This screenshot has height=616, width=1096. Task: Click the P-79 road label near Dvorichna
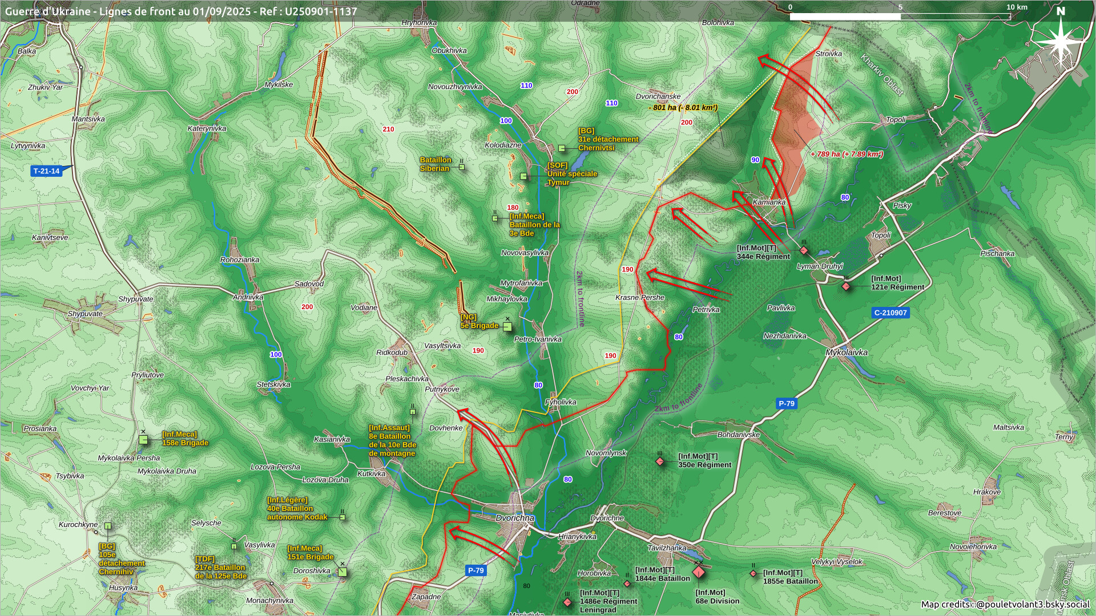[476, 570]
